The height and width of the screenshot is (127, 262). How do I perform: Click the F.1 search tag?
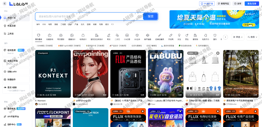pos(112,24)
